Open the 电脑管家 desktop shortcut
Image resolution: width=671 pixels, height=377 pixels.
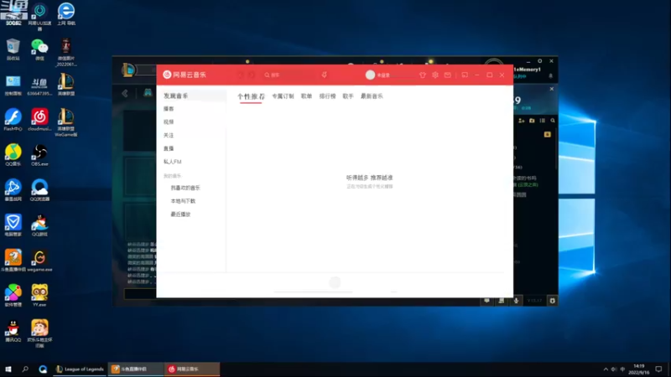[x=13, y=225]
